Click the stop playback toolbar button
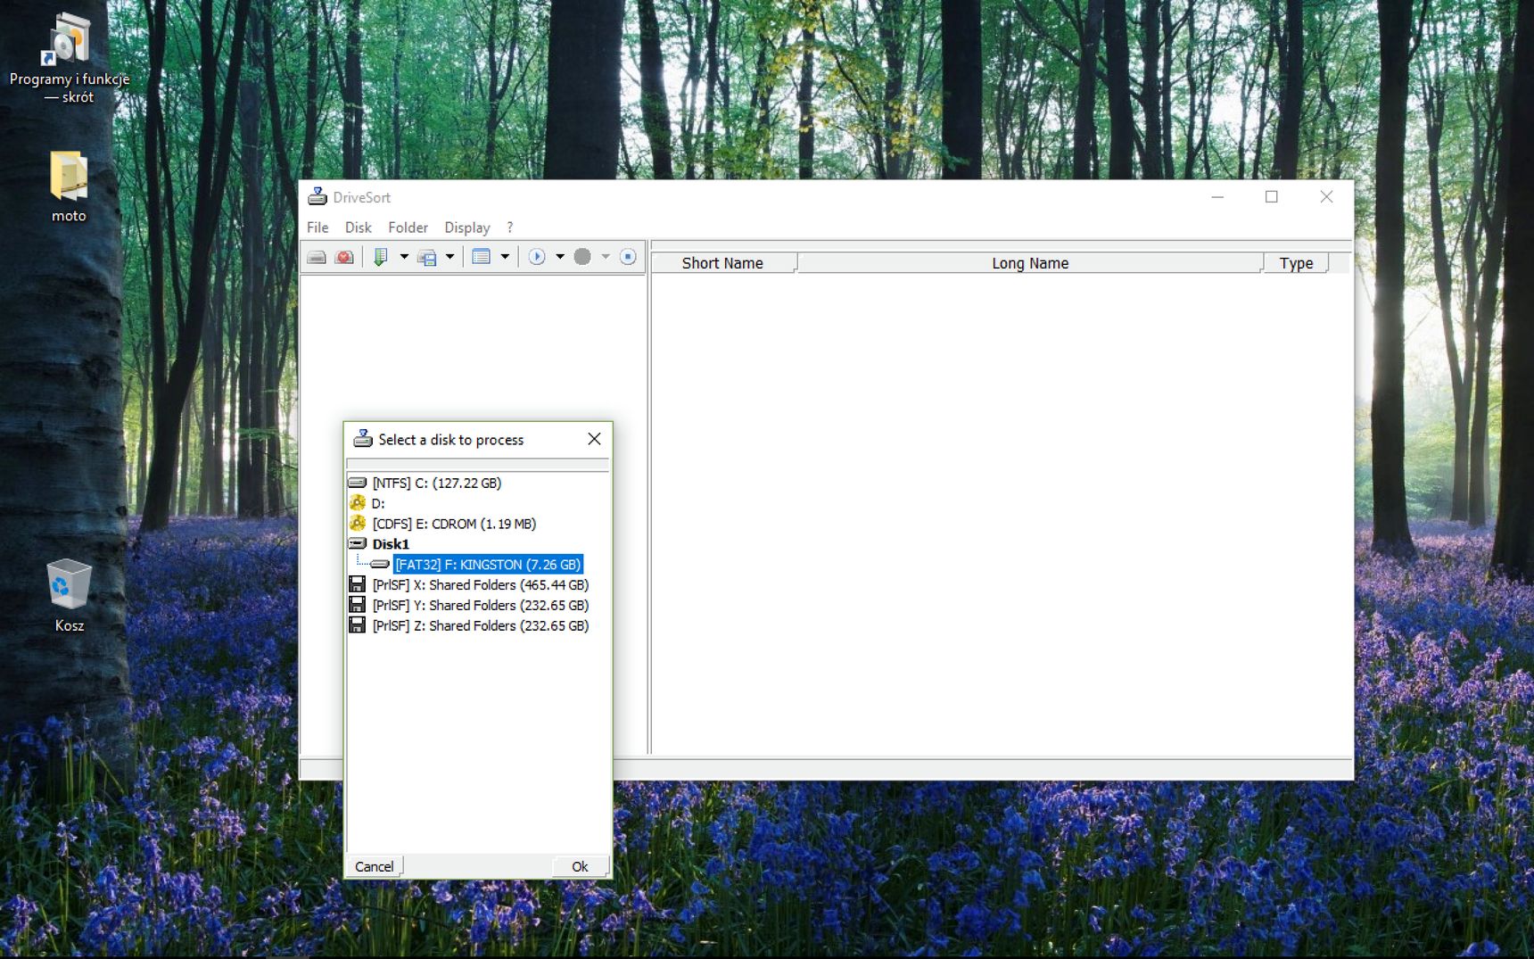 [x=628, y=257]
